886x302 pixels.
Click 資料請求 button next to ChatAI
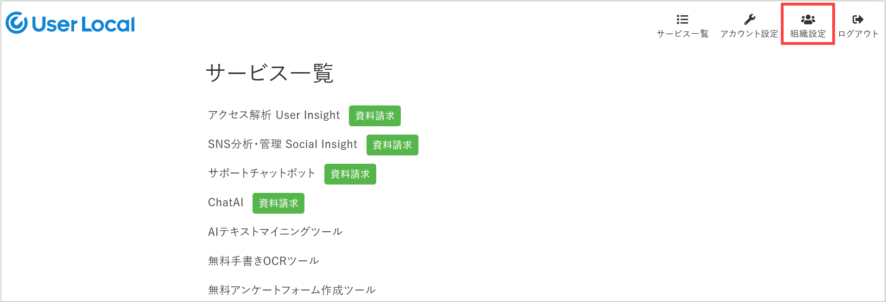pyautogui.click(x=278, y=203)
